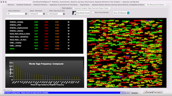Image resolution: width=172 pixels, height=96 pixels.
Task: Click the yellow TECH tag in cloud
Action: (100, 69)
